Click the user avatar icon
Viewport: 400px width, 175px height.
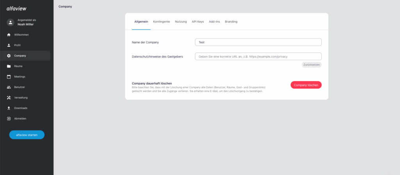click(11, 22)
